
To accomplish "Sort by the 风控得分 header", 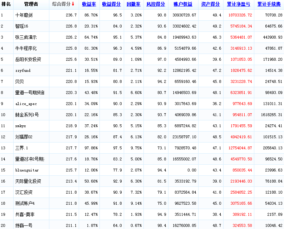I will pyautogui.click(x=156, y=4).
